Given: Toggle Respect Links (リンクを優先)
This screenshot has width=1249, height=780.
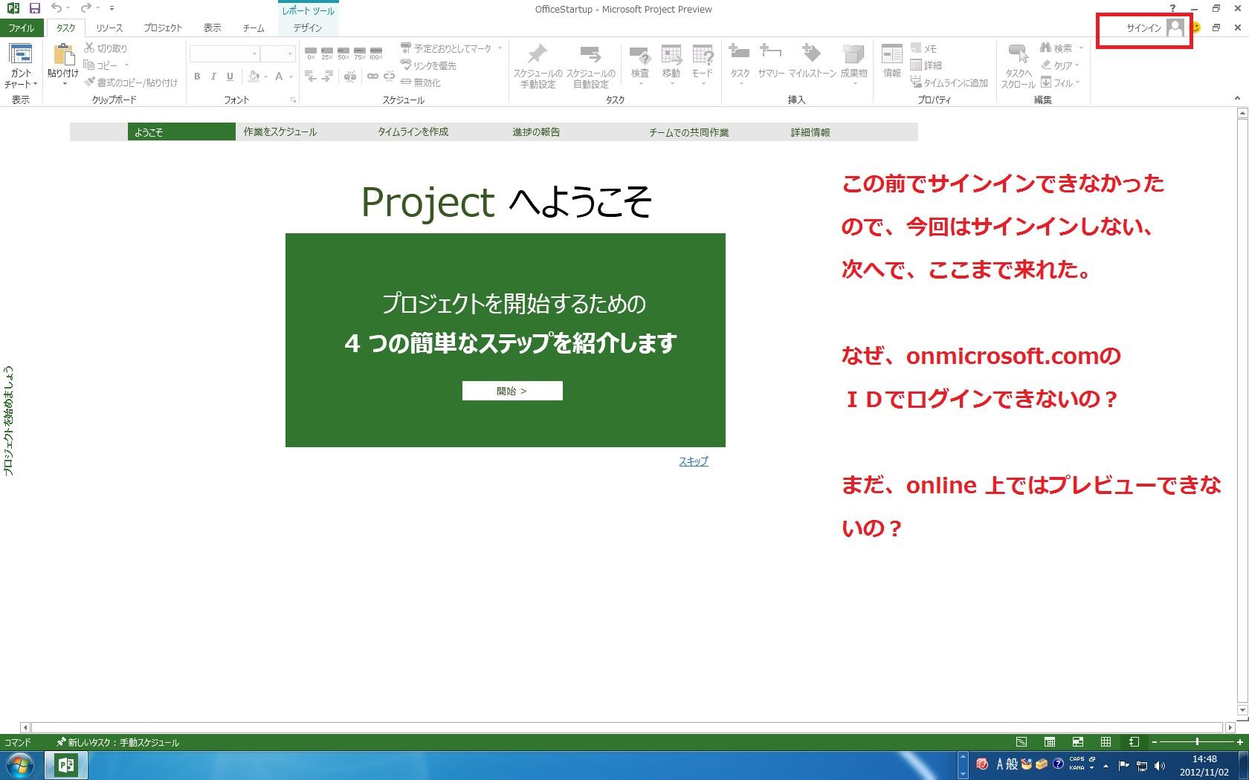Looking at the screenshot, I should coord(429,65).
